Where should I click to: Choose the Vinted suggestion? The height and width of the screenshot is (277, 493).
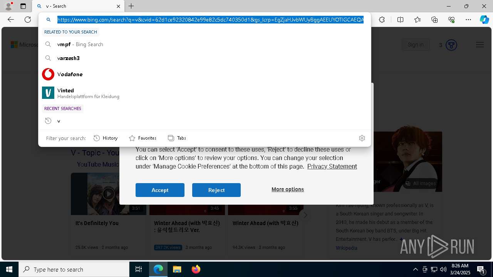pos(205,93)
